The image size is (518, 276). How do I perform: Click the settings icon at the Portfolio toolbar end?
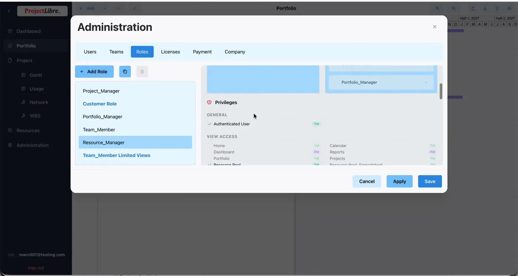509,8
